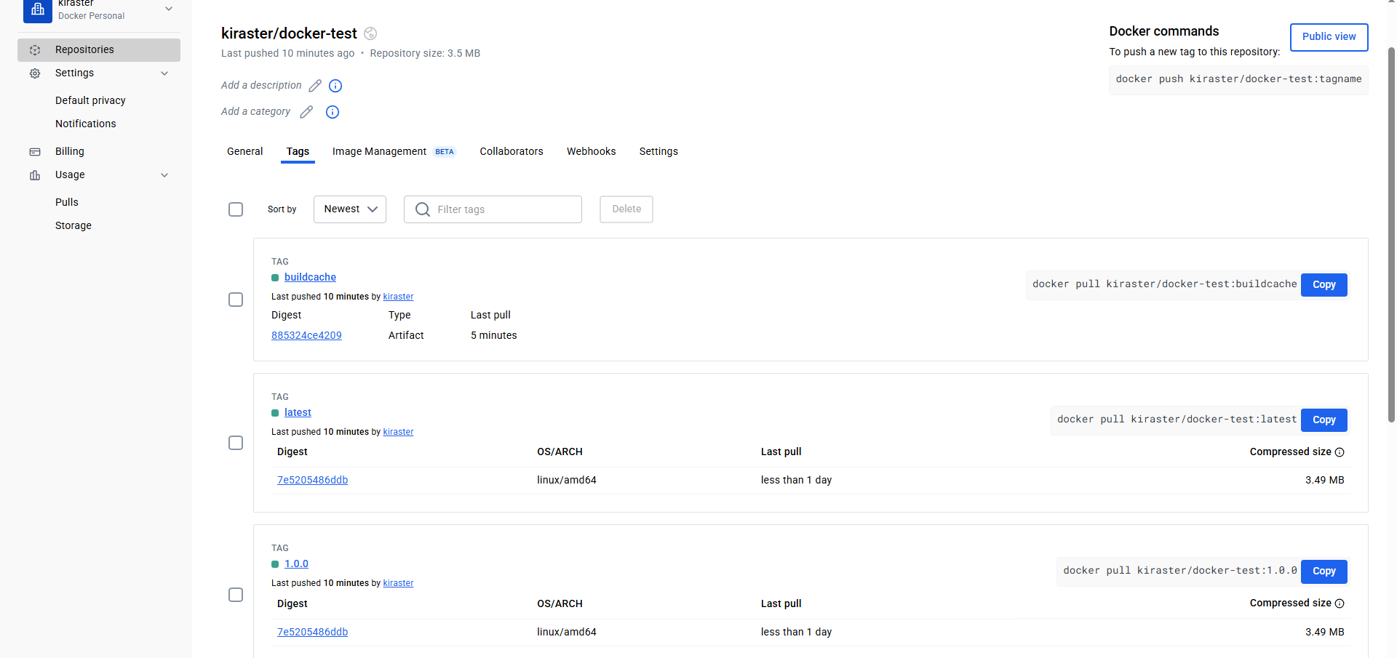The width and height of the screenshot is (1397, 658).
Task: Collapse the Usage sidebar section
Action: tap(164, 175)
